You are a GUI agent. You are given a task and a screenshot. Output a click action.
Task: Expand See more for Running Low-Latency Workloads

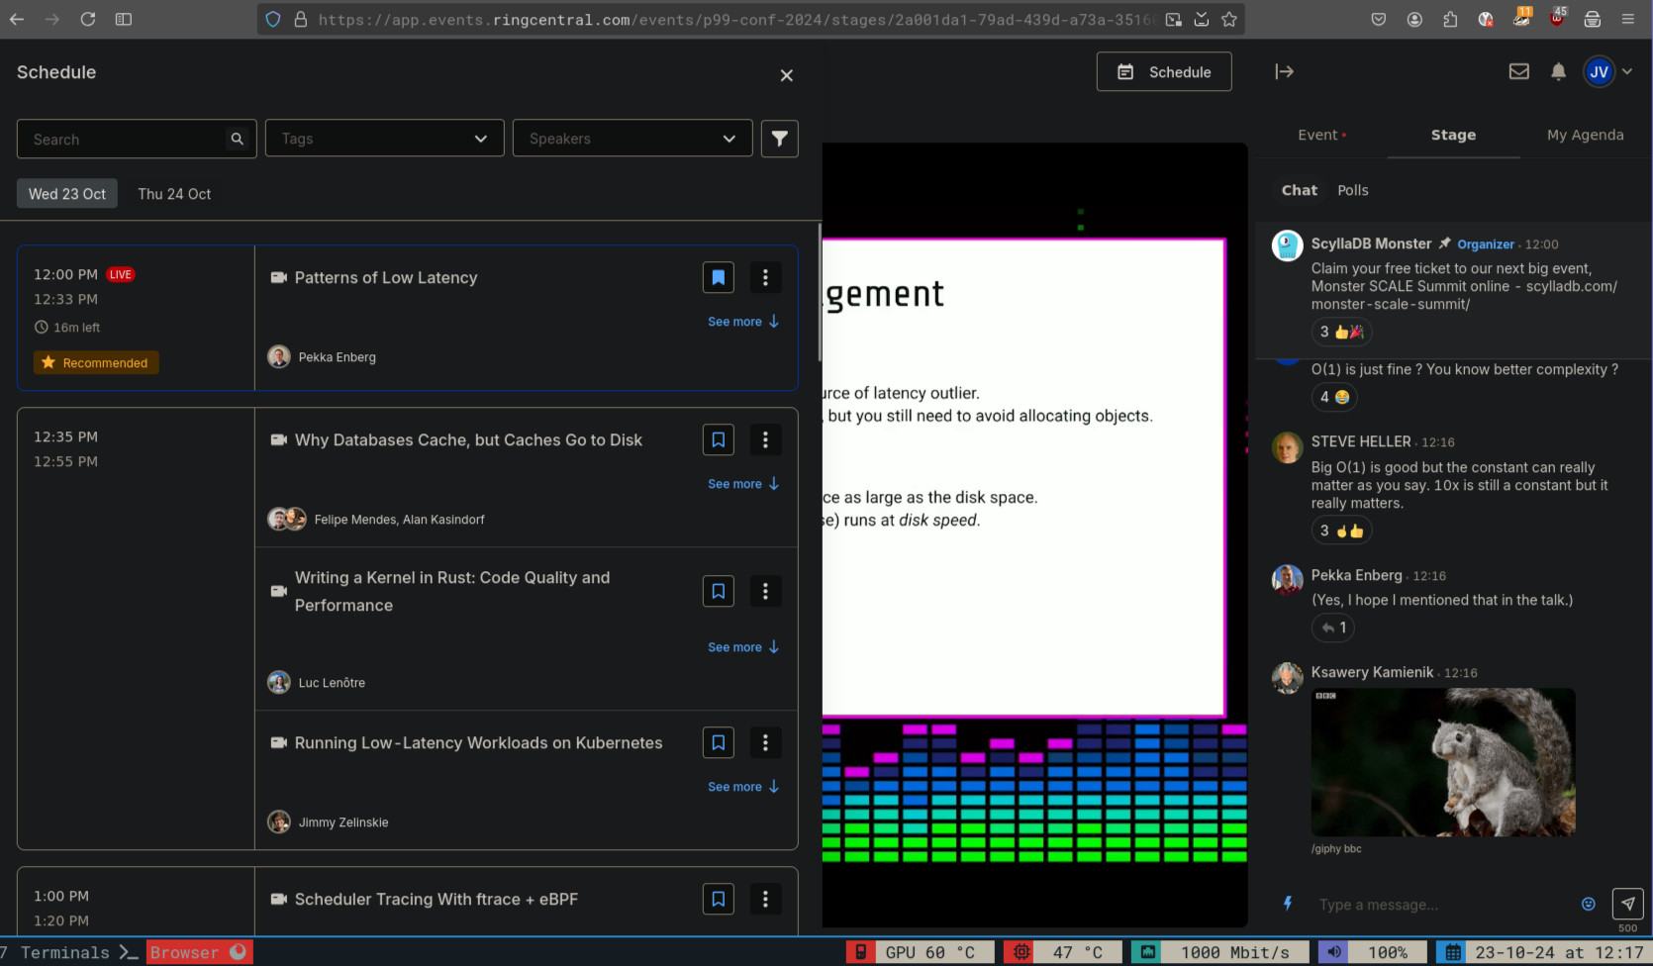pyautogui.click(x=743, y=787)
